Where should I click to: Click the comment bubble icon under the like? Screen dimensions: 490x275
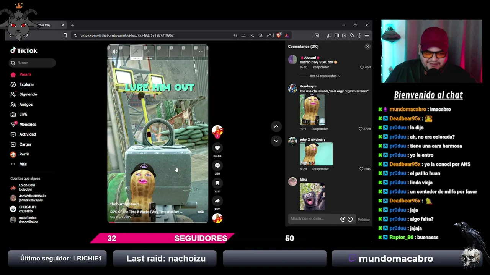[217, 165]
